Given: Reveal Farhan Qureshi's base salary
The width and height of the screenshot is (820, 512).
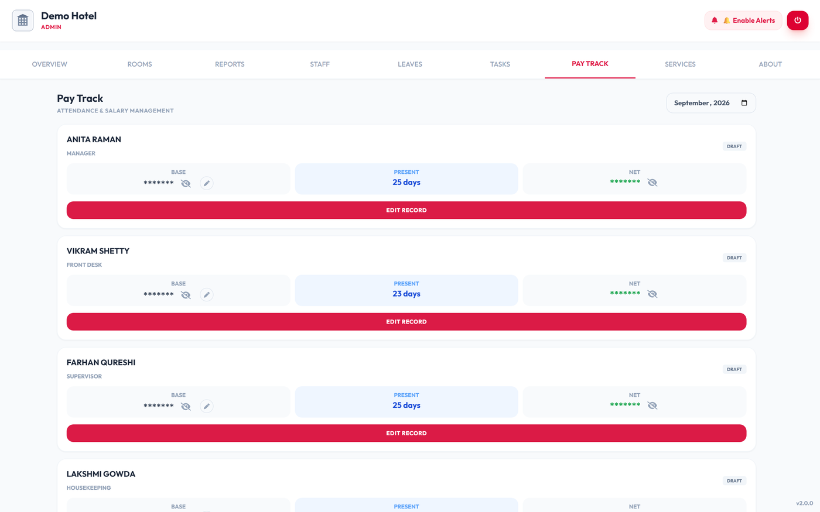Looking at the screenshot, I should 186,406.
